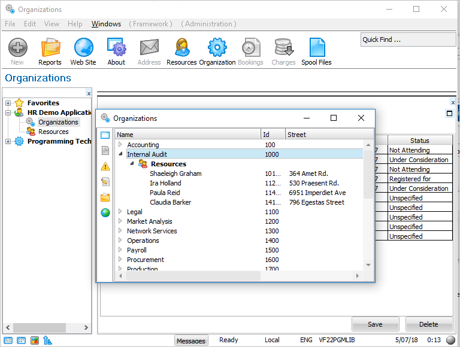Click the Save button
Viewport: 460px width, 347px height.
pyautogui.click(x=375, y=324)
